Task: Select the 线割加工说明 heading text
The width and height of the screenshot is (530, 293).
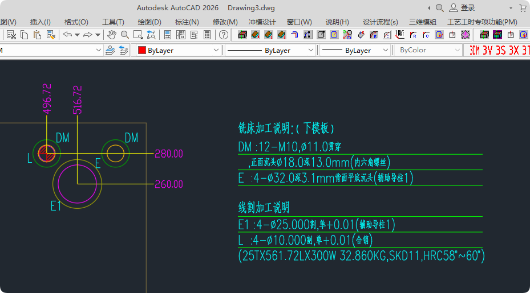Action: (264, 207)
